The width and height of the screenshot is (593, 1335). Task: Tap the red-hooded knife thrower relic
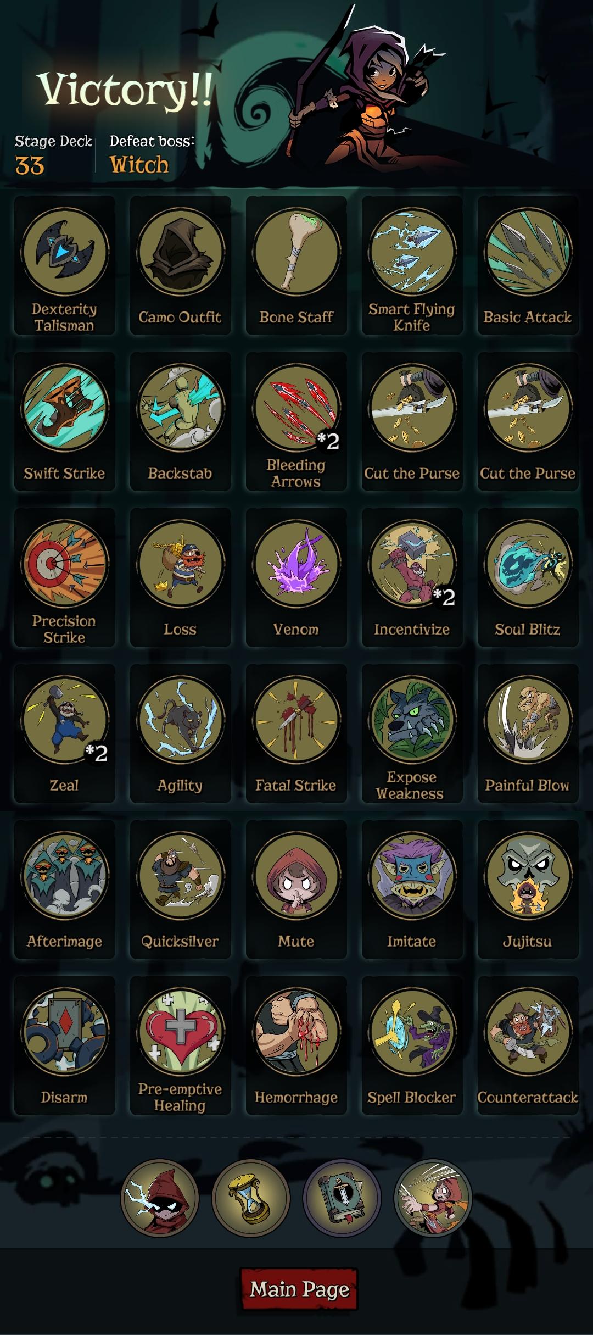[x=433, y=1198]
